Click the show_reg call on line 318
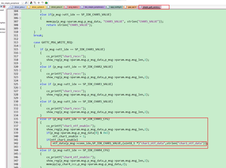The width and height of the screenshot is (226, 168). point(98,60)
